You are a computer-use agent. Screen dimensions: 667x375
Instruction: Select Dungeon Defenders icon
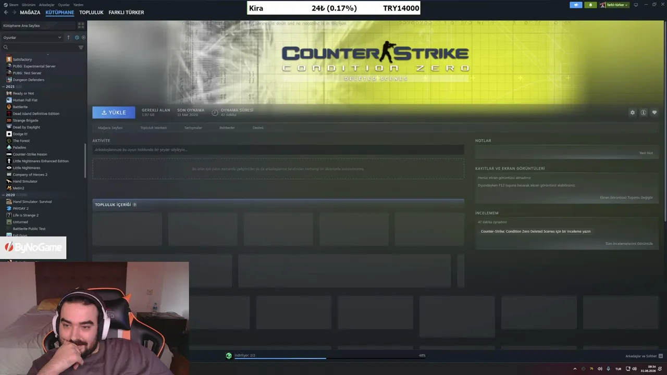click(x=9, y=80)
